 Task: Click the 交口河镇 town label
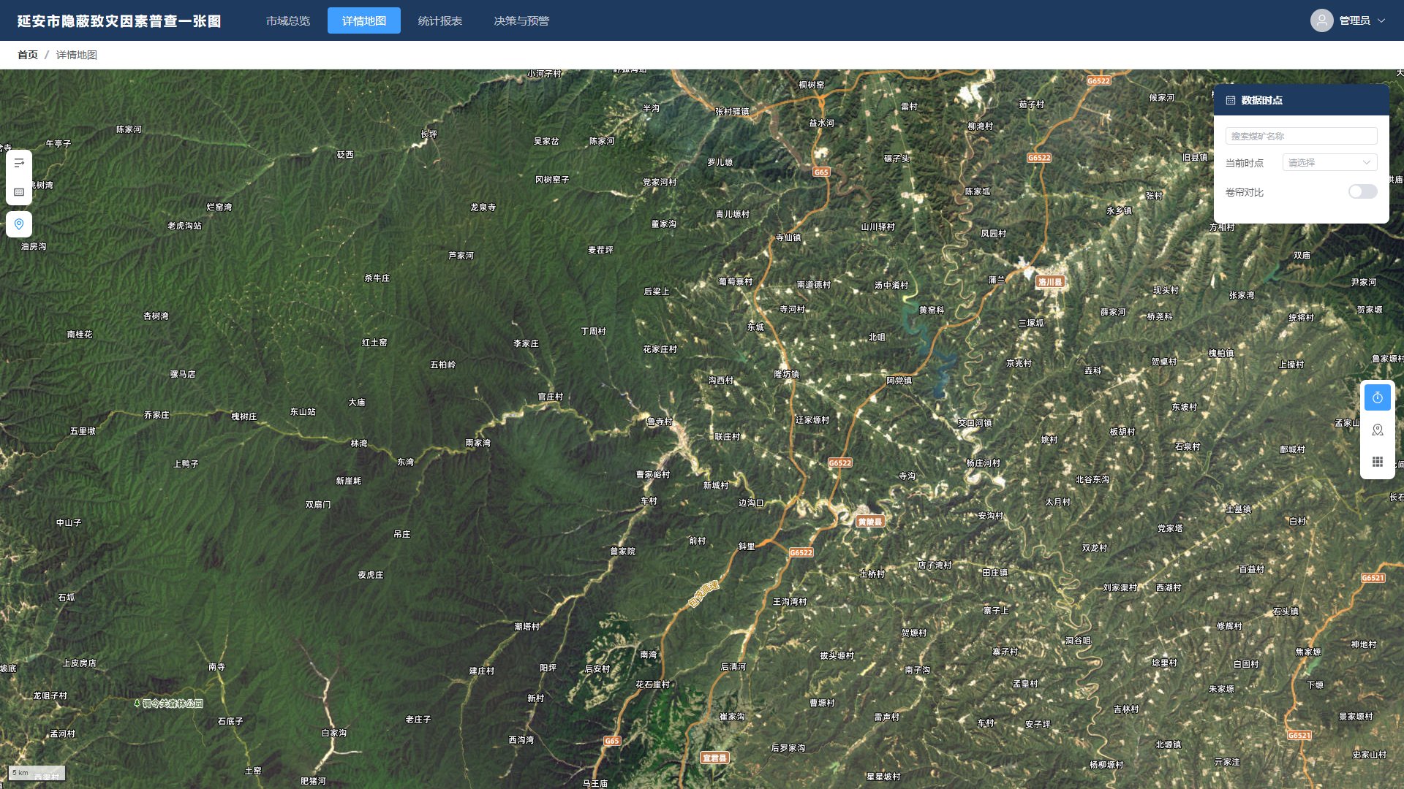975,423
